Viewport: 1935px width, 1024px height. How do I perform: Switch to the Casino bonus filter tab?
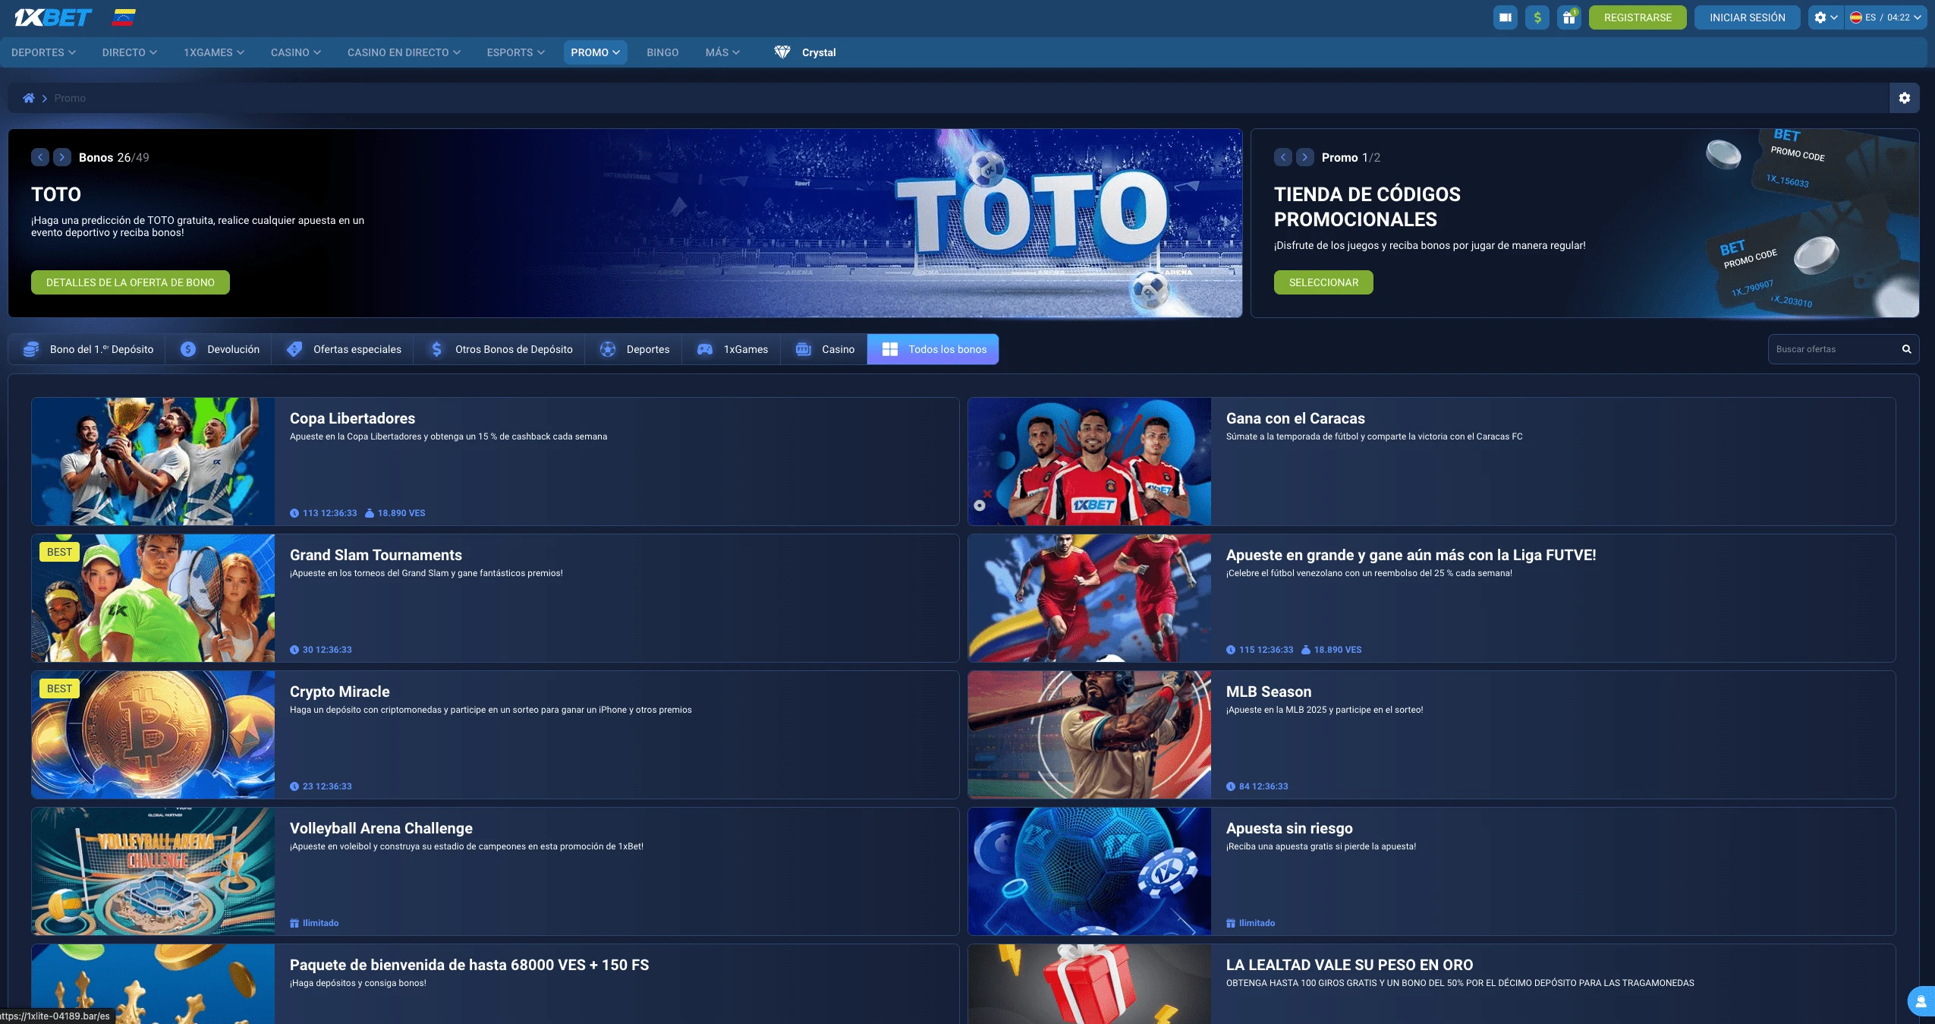(x=823, y=349)
